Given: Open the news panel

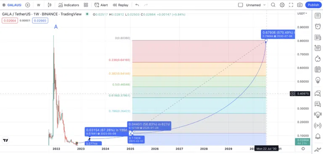Looking at the screenshot, I should tap(318, 37).
